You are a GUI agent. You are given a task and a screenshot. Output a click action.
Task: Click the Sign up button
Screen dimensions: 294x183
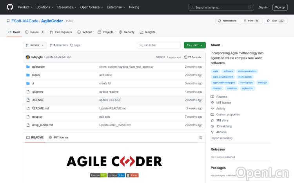(280, 7)
